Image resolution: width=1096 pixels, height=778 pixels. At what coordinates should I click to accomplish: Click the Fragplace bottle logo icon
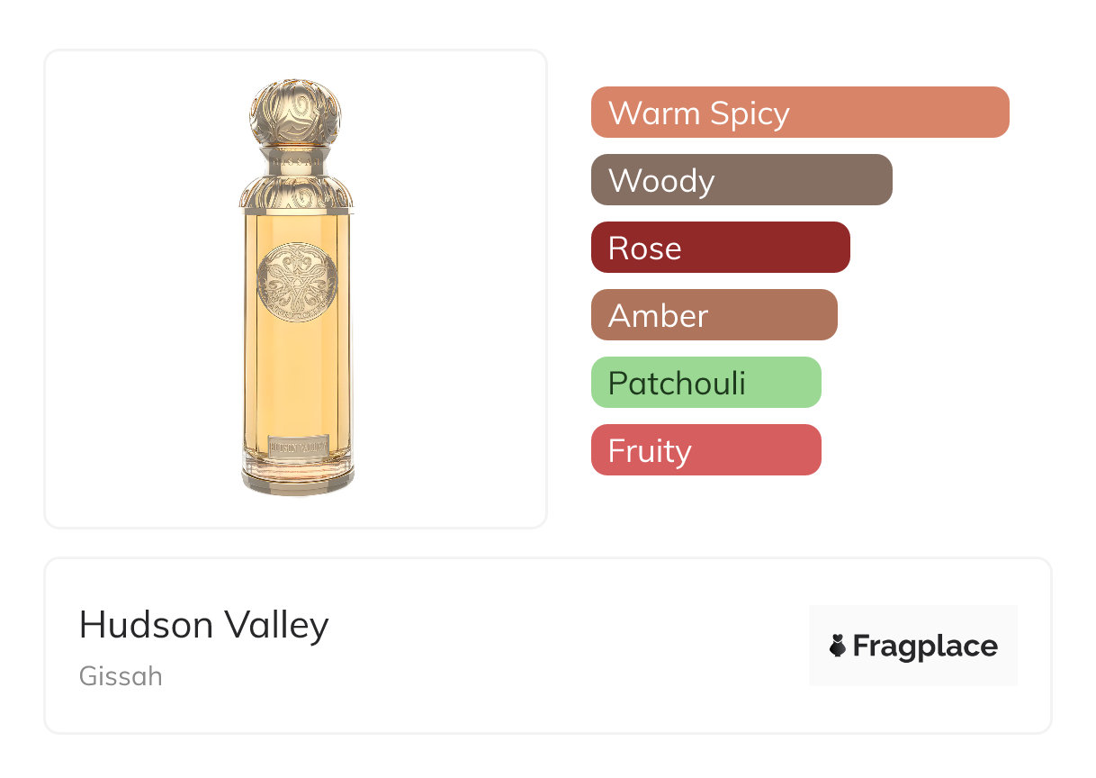click(838, 646)
